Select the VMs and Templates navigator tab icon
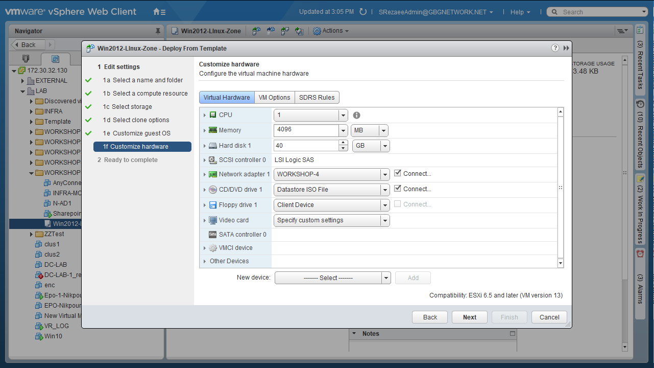Screen dimensions: 654x368 click(x=56, y=59)
